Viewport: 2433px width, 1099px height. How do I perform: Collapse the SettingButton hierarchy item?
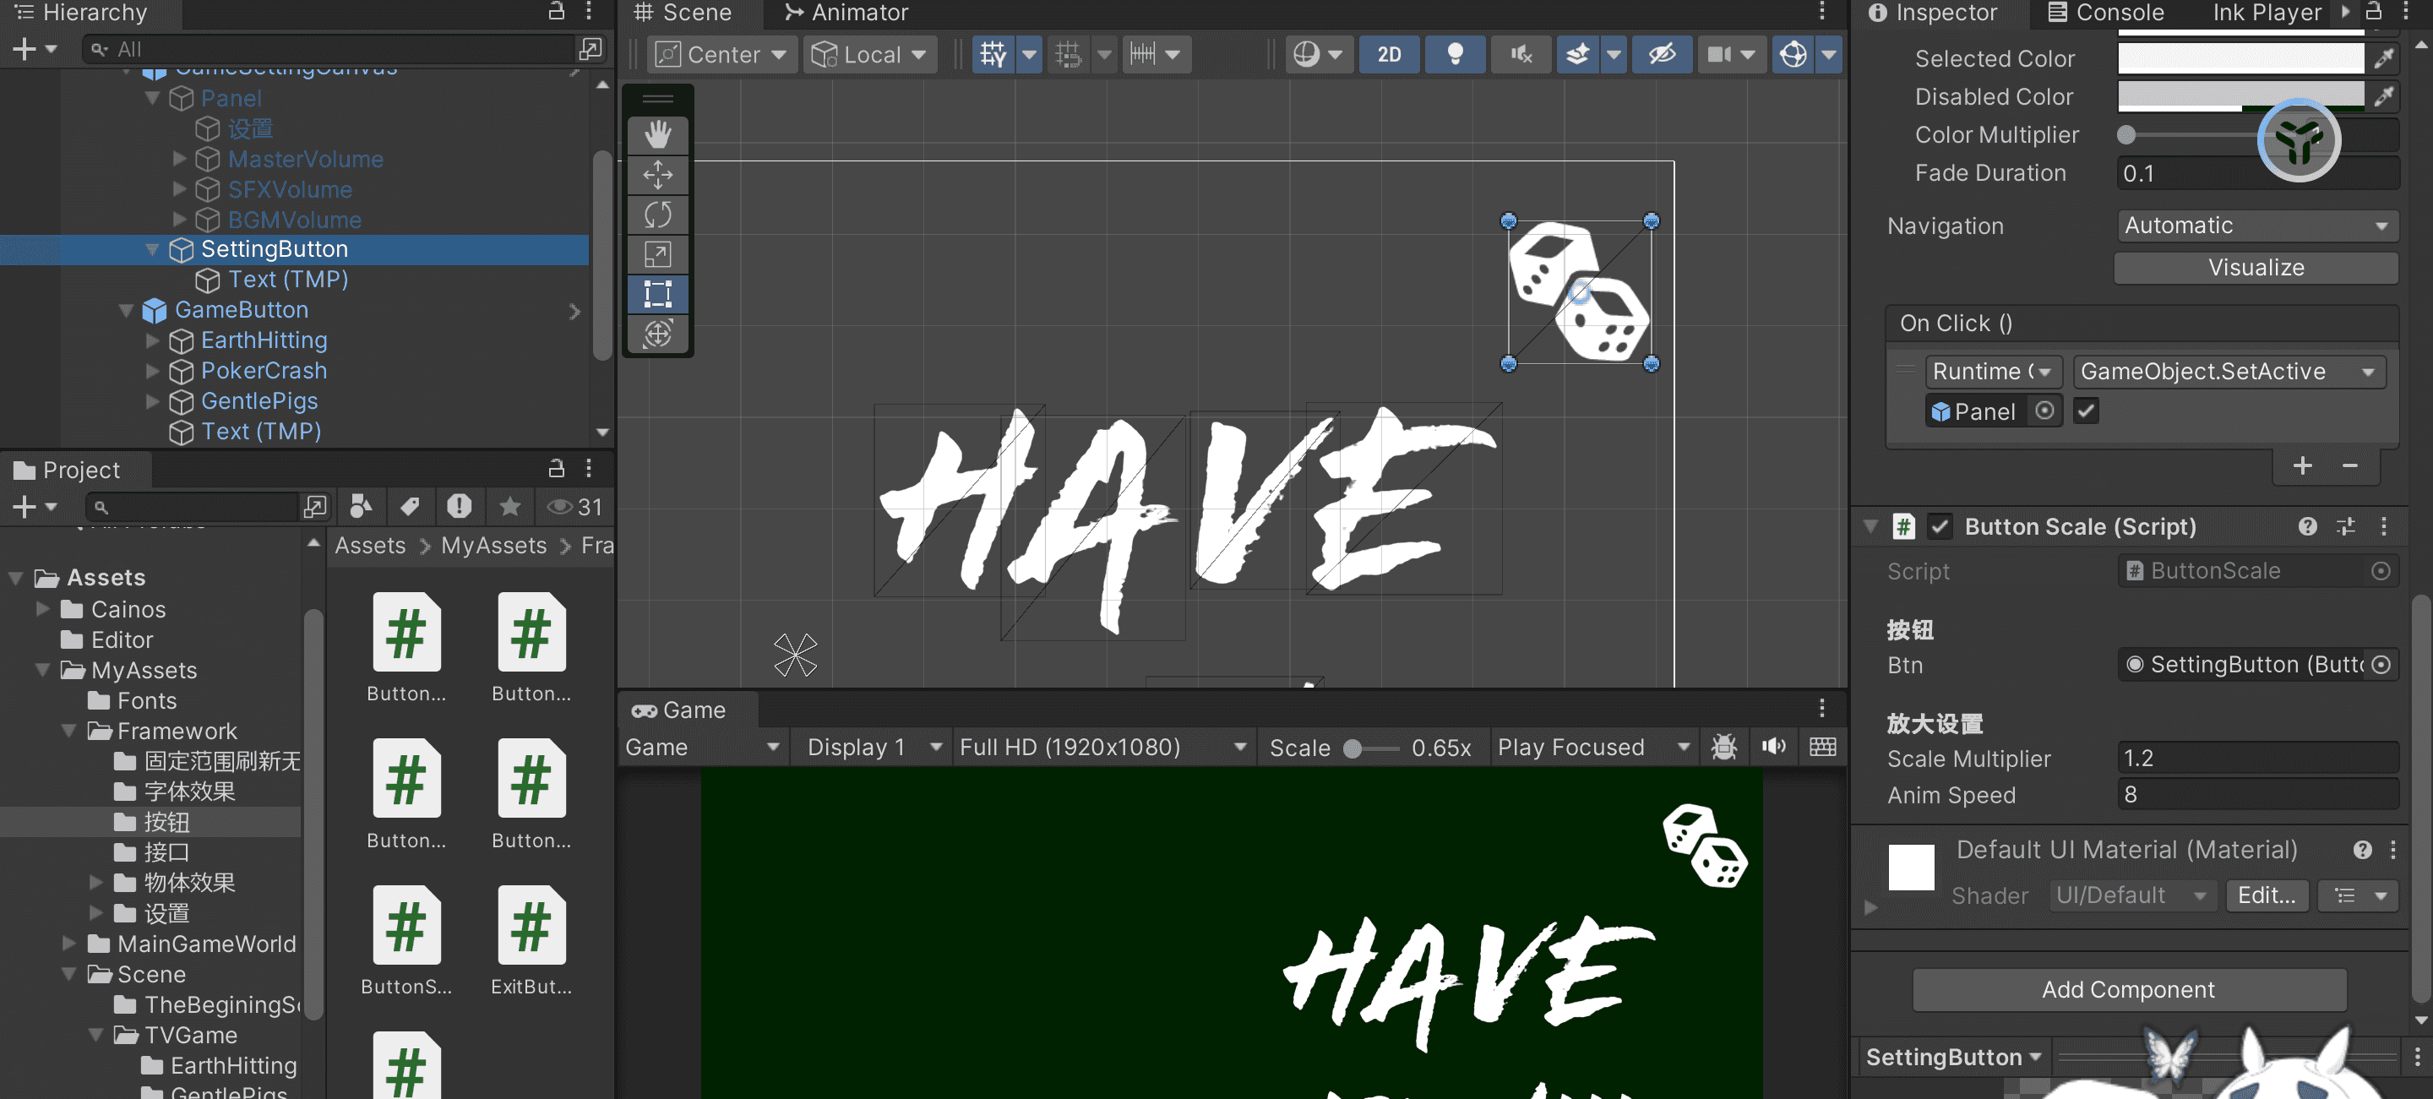(152, 249)
